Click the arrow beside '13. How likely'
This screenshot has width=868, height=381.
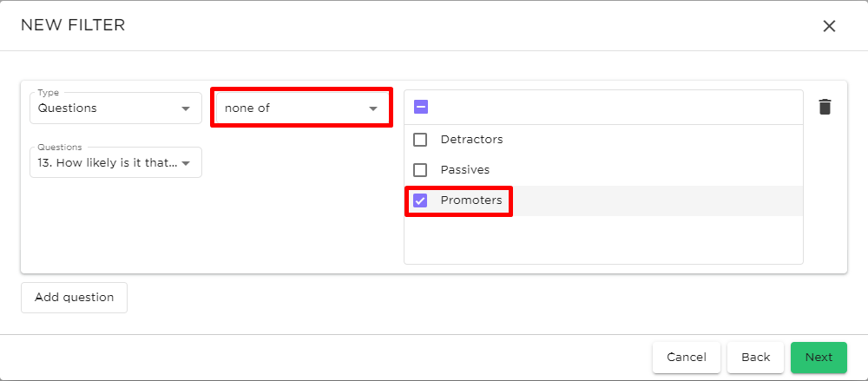186,163
